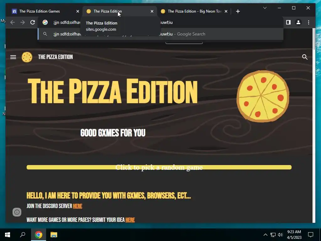Click the HELLO, I AM HERE heading text
This screenshot has height=241, width=321.
[x=109, y=195]
